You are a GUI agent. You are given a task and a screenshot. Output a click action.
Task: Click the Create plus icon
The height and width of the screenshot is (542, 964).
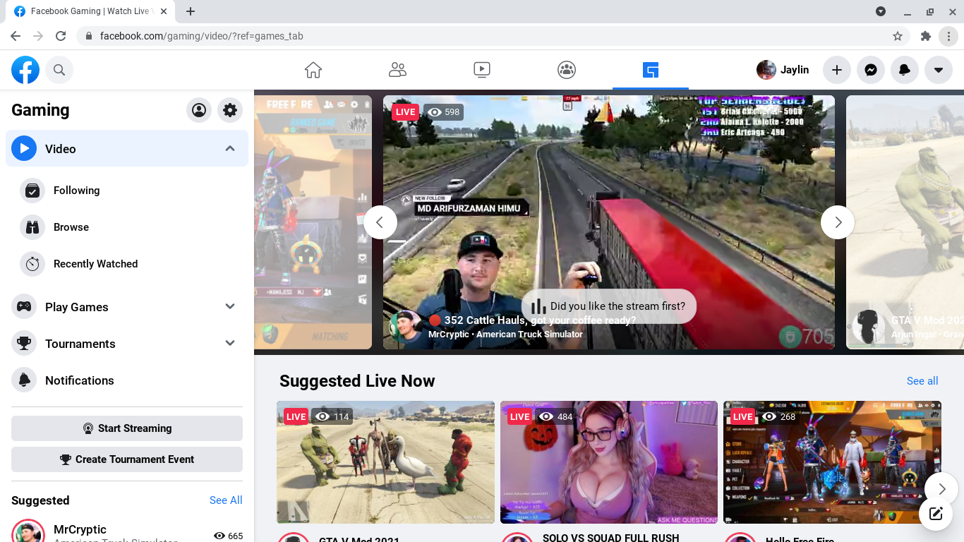[x=837, y=70]
